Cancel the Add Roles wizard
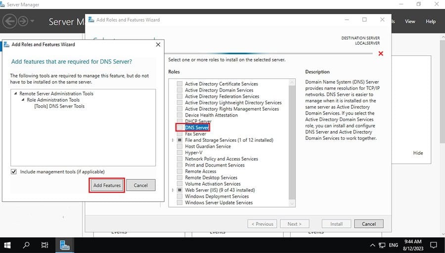The image size is (445, 253). [369, 224]
